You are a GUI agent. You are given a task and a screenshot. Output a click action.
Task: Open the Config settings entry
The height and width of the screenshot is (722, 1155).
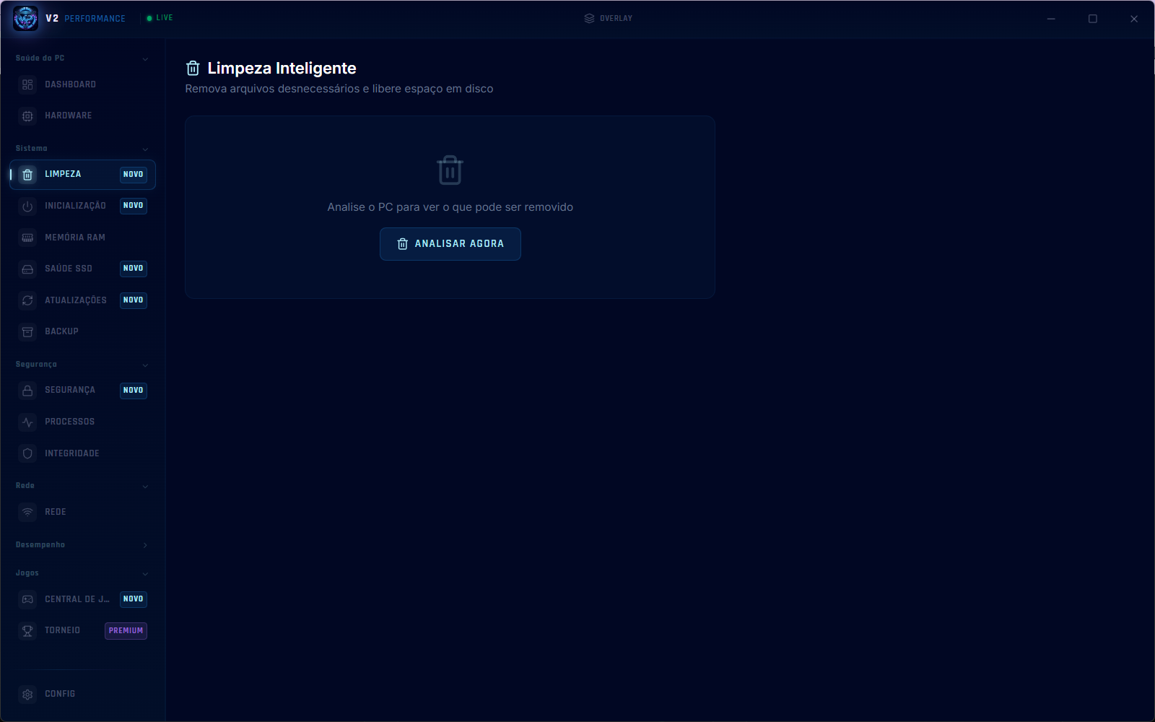pos(82,694)
